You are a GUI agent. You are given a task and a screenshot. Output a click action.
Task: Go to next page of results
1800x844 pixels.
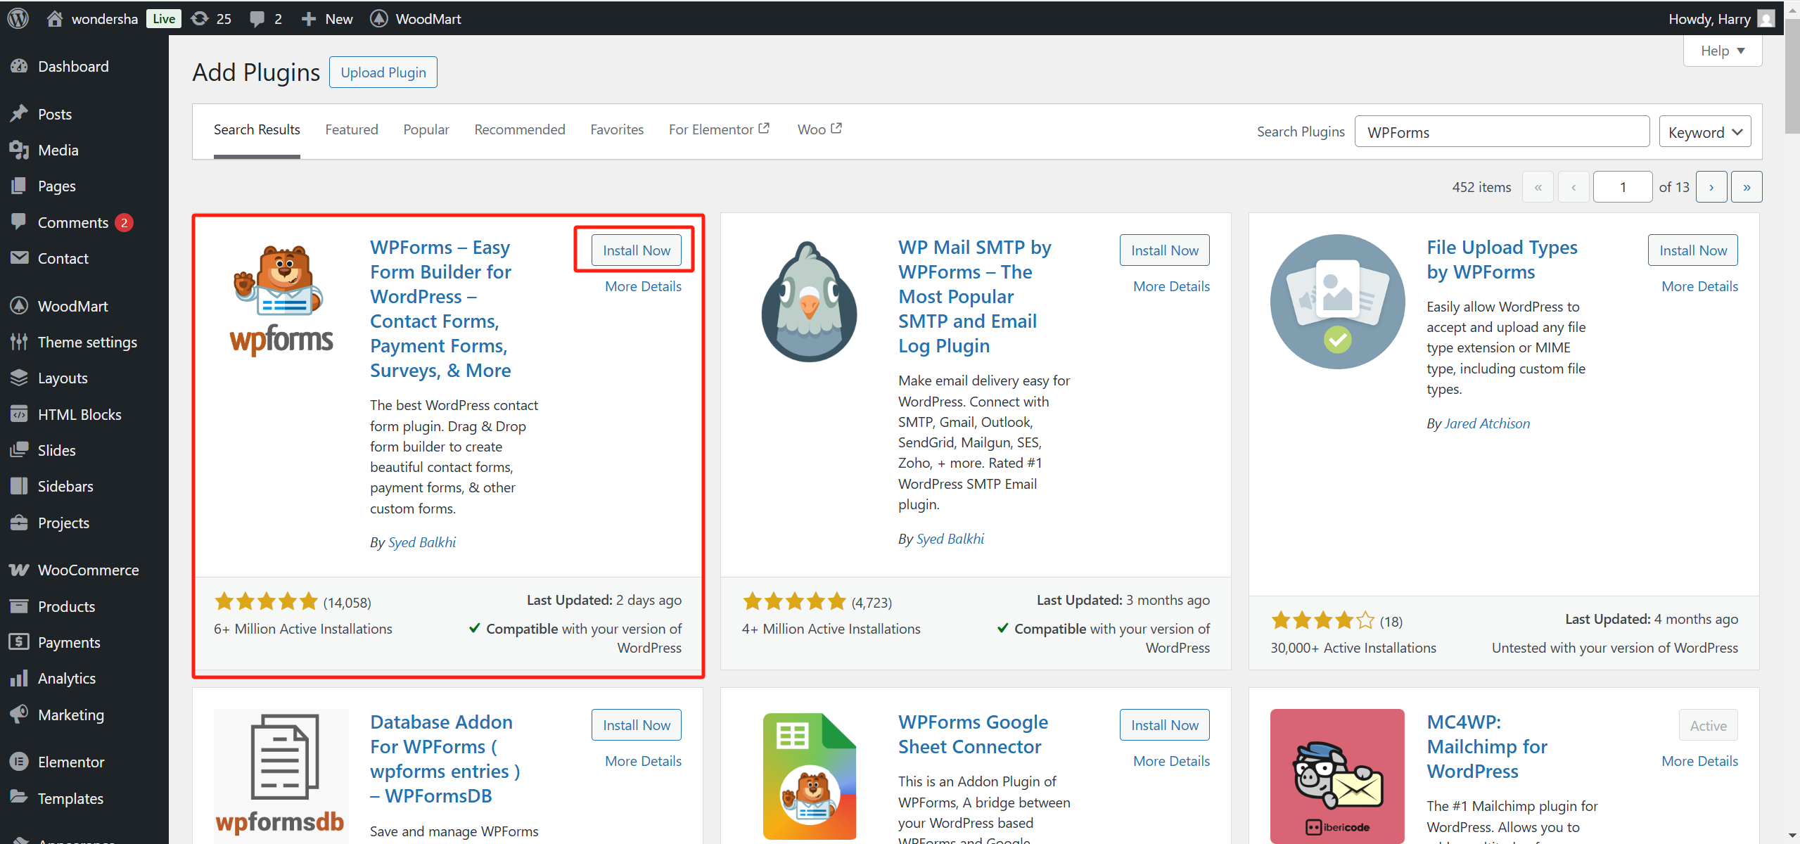coord(1711,187)
